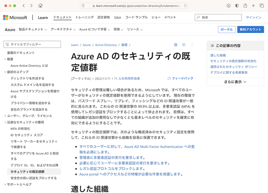268x193 pixels.
Task: Open the Safari downloads icon
Action: click(229, 5)
